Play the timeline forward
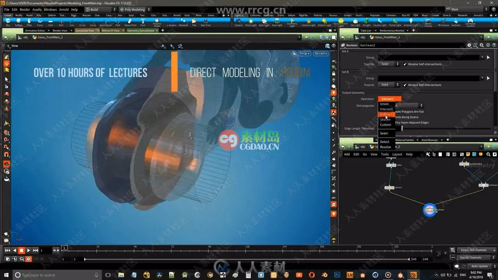The width and height of the screenshot is (498, 280). [28, 250]
